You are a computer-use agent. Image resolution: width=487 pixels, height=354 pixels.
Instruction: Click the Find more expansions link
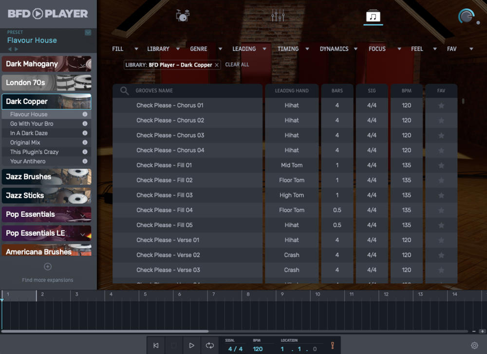tap(47, 280)
